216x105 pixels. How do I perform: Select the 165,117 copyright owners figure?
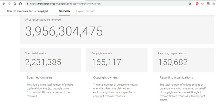tap(106, 62)
